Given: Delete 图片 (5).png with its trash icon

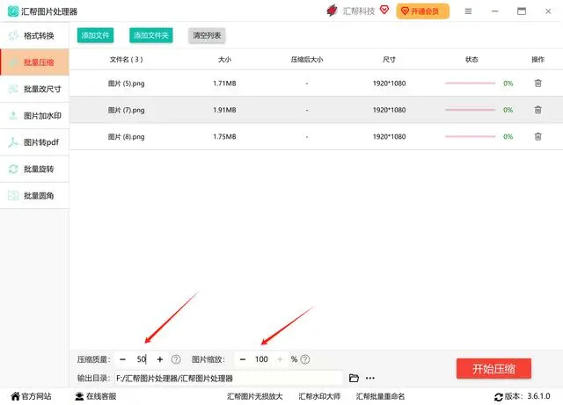Looking at the screenshot, I should click(x=537, y=83).
